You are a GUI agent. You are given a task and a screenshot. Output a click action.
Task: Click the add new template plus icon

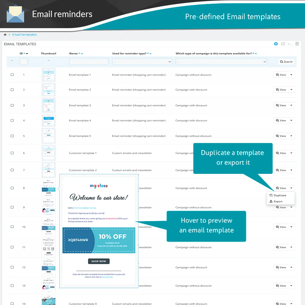(x=276, y=44)
